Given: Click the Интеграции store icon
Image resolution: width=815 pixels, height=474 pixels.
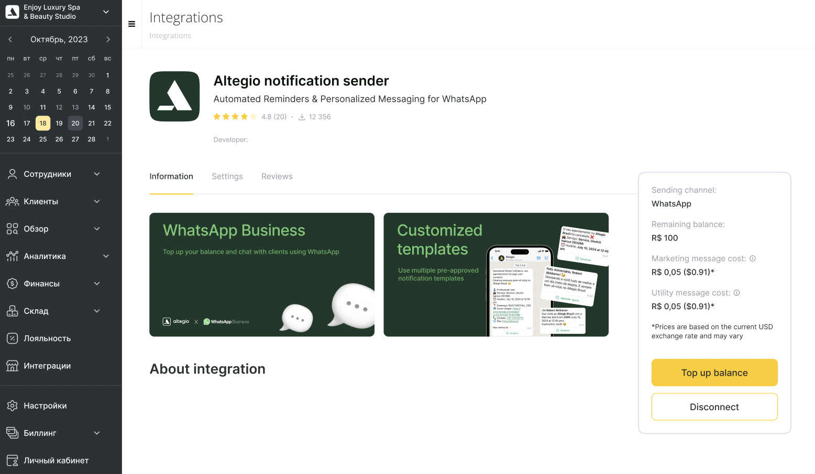Looking at the screenshot, I should click(x=12, y=366).
